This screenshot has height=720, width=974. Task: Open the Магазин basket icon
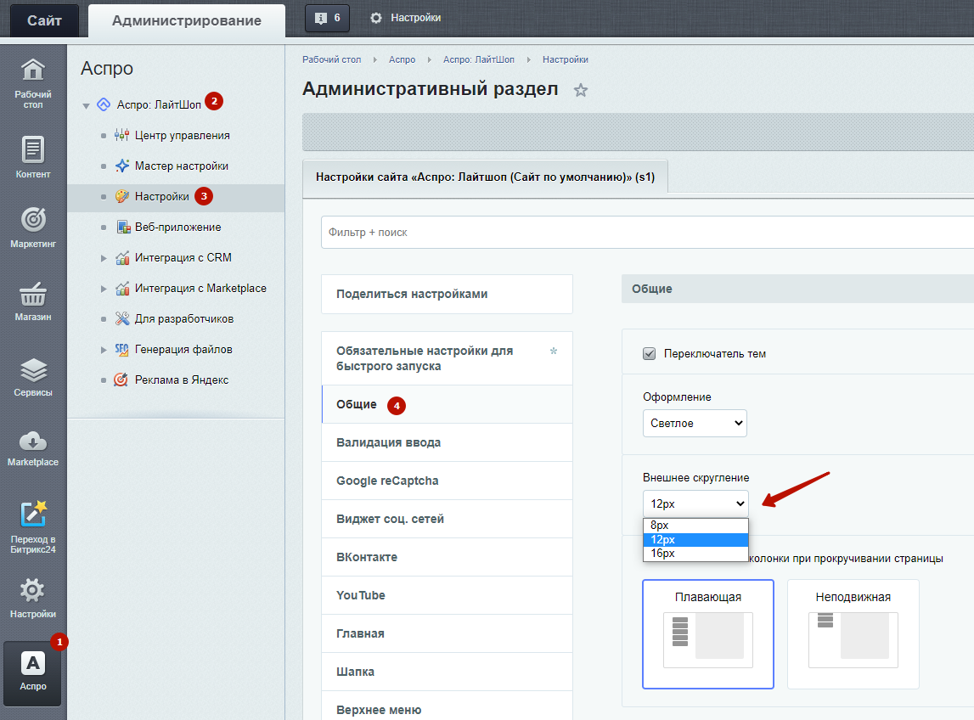click(x=33, y=295)
